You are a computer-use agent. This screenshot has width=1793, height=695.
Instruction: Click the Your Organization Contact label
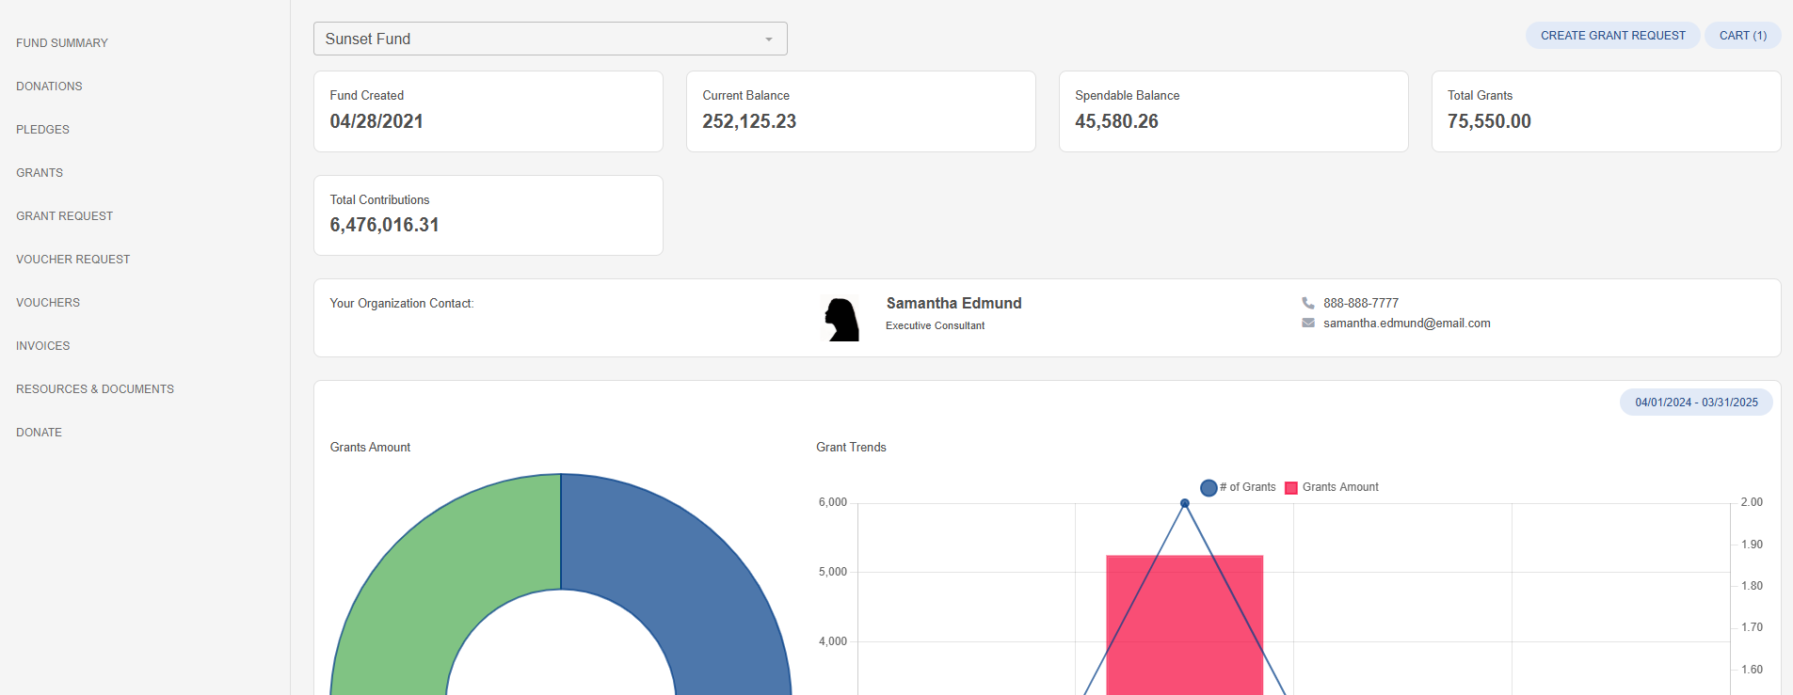402,304
